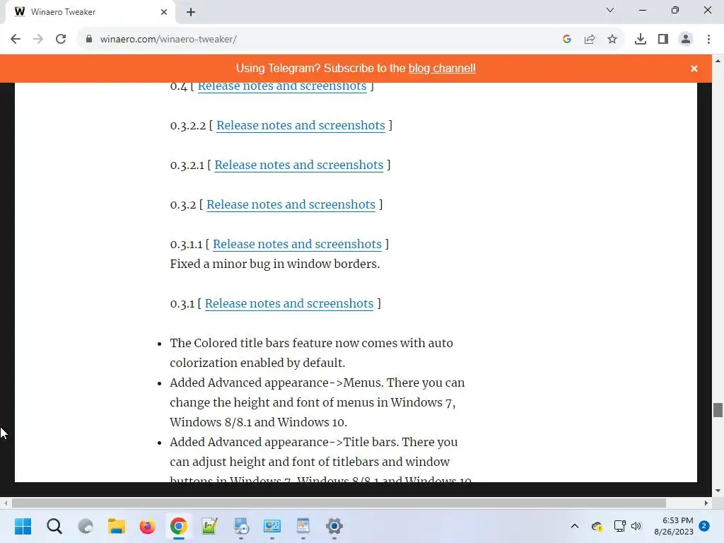The image size is (724, 543).
Task: Click the vertical scrollbar down arrow
Action: click(x=718, y=491)
